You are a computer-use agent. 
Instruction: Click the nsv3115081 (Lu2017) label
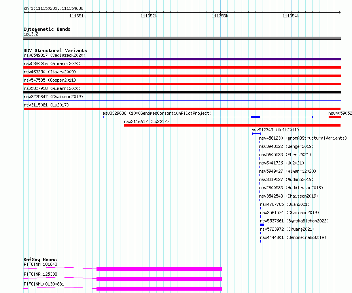[x=46, y=105]
